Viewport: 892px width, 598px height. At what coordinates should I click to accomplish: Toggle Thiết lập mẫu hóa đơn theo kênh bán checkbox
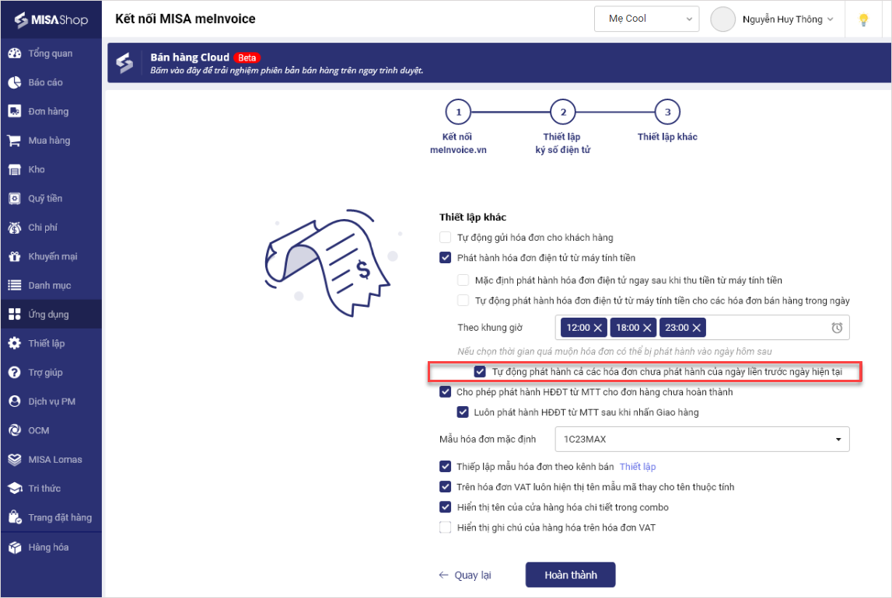click(x=445, y=466)
